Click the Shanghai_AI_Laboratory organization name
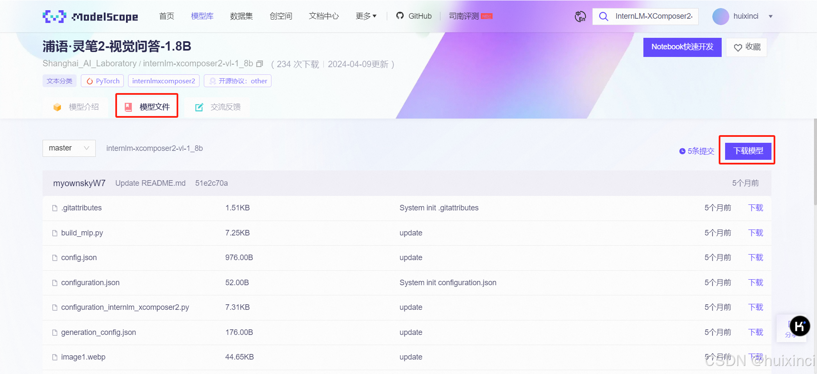Image resolution: width=817 pixels, height=374 pixels. pos(89,64)
